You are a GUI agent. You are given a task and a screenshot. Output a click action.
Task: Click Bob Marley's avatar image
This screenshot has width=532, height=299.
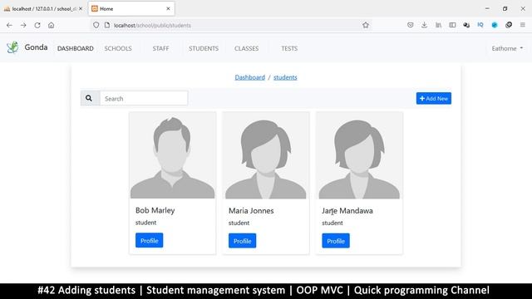click(x=172, y=155)
